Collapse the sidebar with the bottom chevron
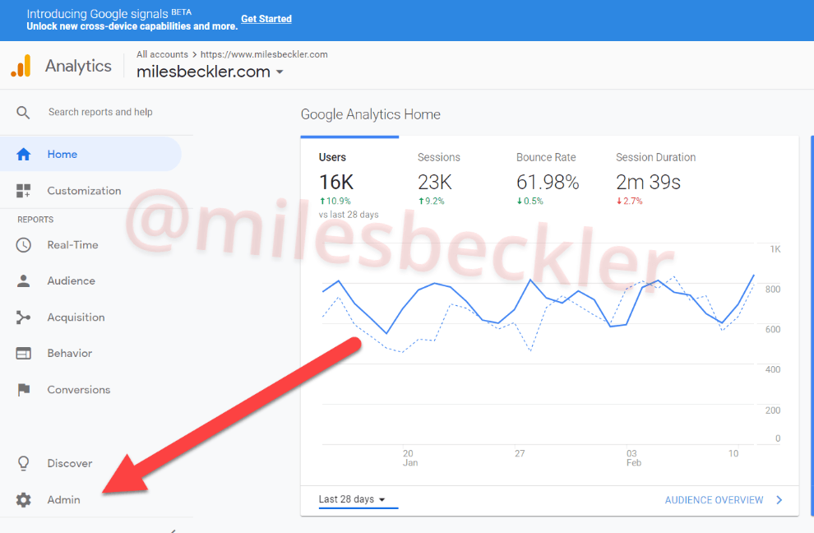814x533 pixels. point(173,531)
